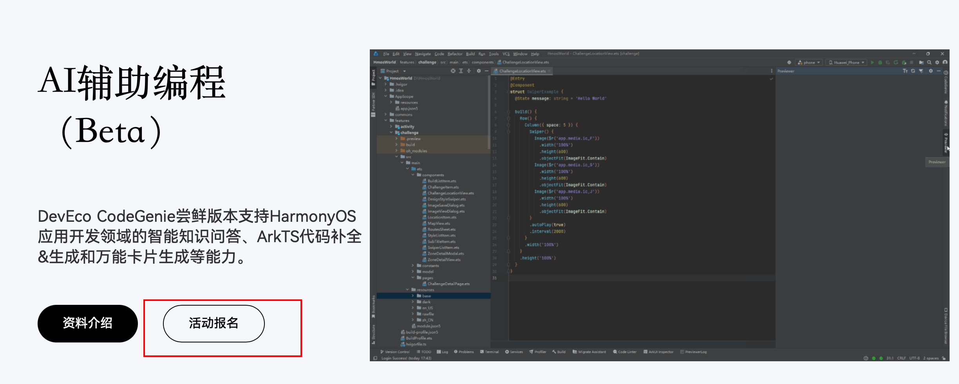Open the Navigate menu
The height and width of the screenshot is (384, 959).
point(423,54)
